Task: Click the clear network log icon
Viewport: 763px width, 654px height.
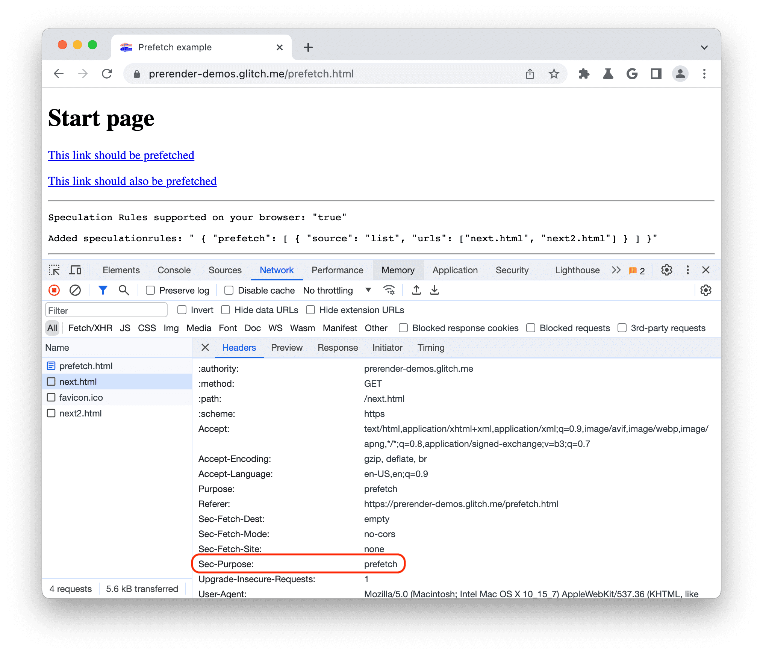Action: 75,291
